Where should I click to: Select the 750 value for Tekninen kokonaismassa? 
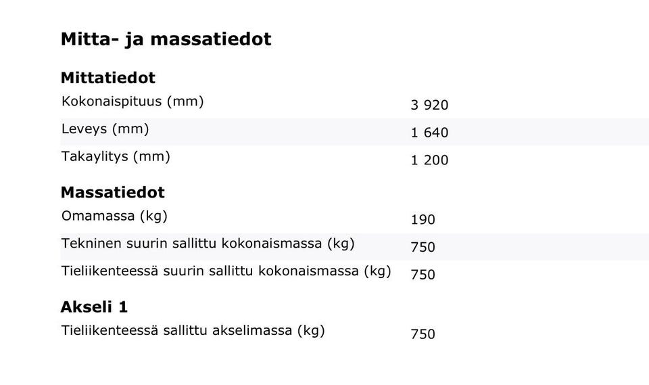click(423, 248)
